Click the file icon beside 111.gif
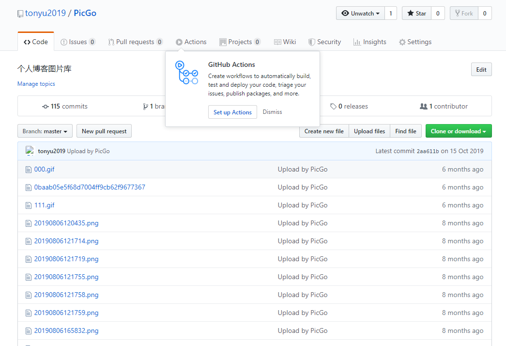Screen dimensions: 506x346 tap(29, 205)
